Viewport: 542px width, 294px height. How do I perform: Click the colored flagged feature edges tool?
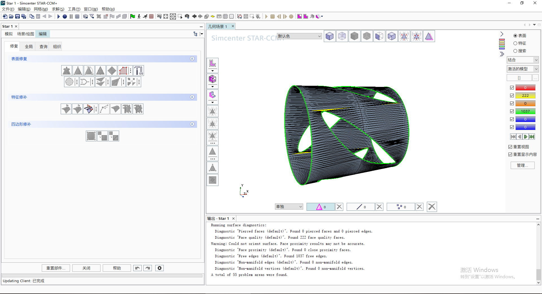pos(89,109)
